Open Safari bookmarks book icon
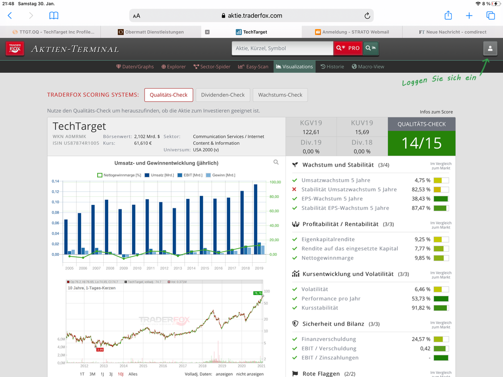 tap(54, 16)
